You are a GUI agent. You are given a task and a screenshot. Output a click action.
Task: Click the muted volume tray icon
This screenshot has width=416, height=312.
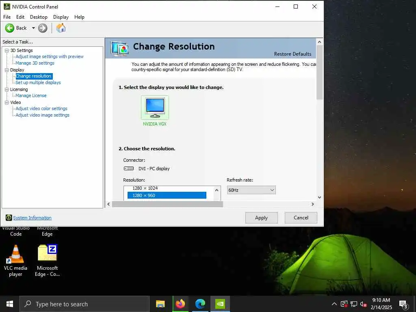click(364, 304)
